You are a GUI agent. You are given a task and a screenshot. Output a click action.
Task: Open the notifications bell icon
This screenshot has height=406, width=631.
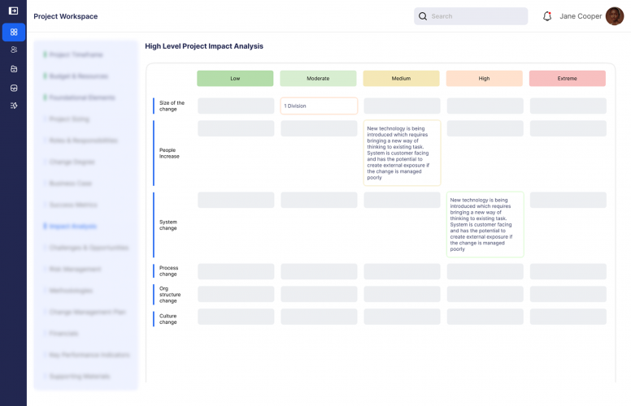(x=547, y=16)
